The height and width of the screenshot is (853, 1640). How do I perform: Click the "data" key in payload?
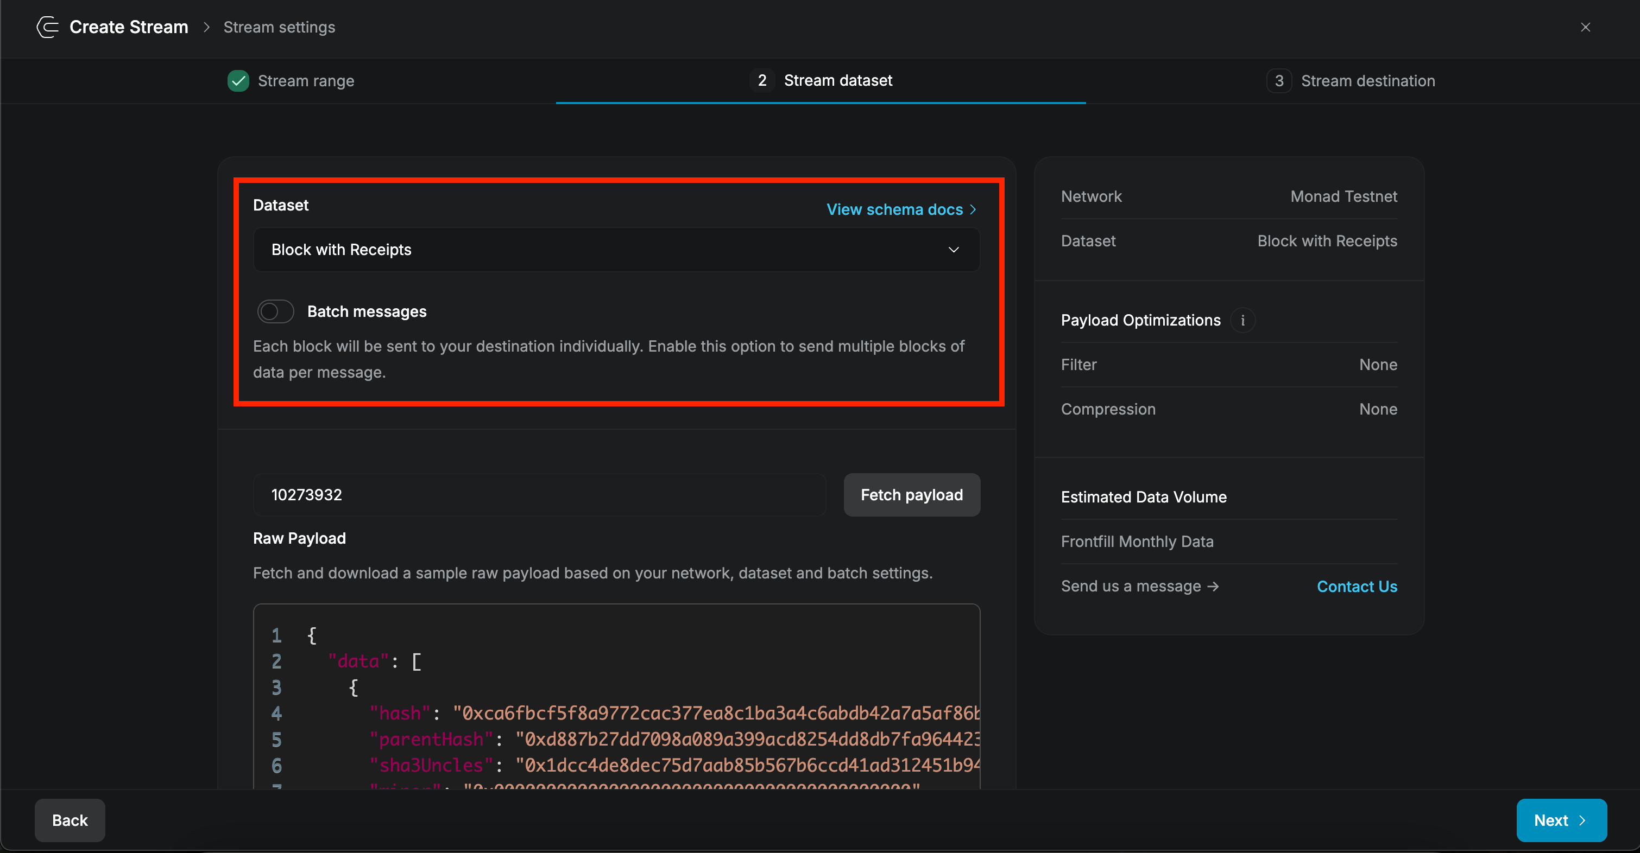click(x=358, y=661)
